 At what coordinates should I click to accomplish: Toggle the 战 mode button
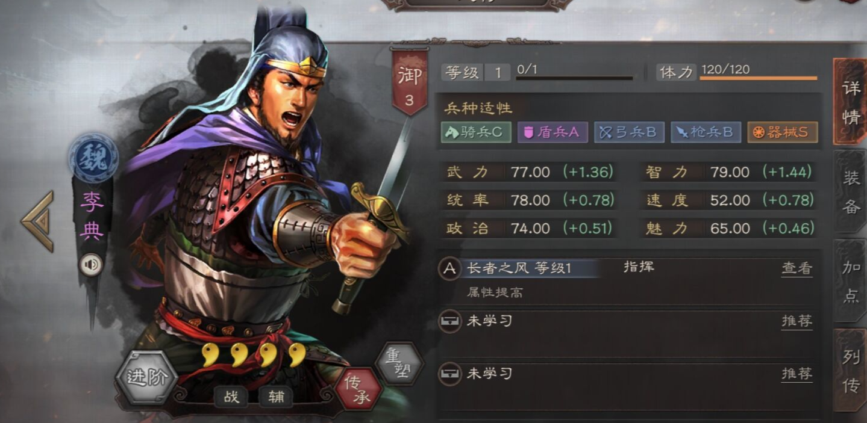(231, 397)
